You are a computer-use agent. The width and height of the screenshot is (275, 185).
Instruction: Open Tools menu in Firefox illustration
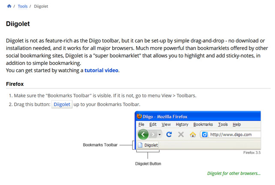(x=223, y=124)
